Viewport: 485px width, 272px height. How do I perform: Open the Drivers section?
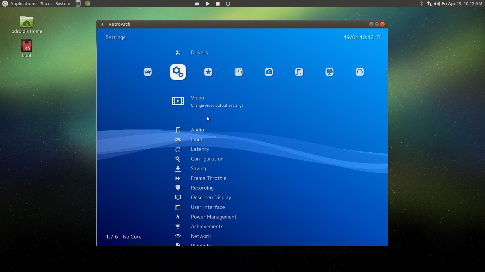(199, 52)
